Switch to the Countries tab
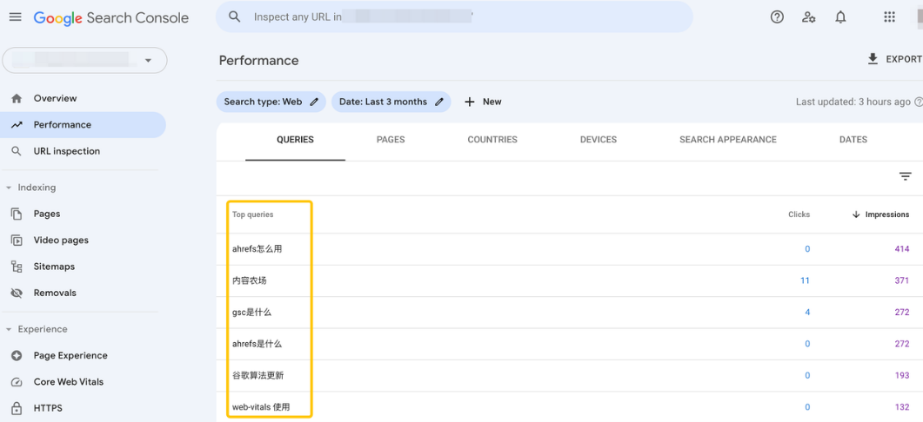This screenshot has width=923, height=422. [492, 140]
